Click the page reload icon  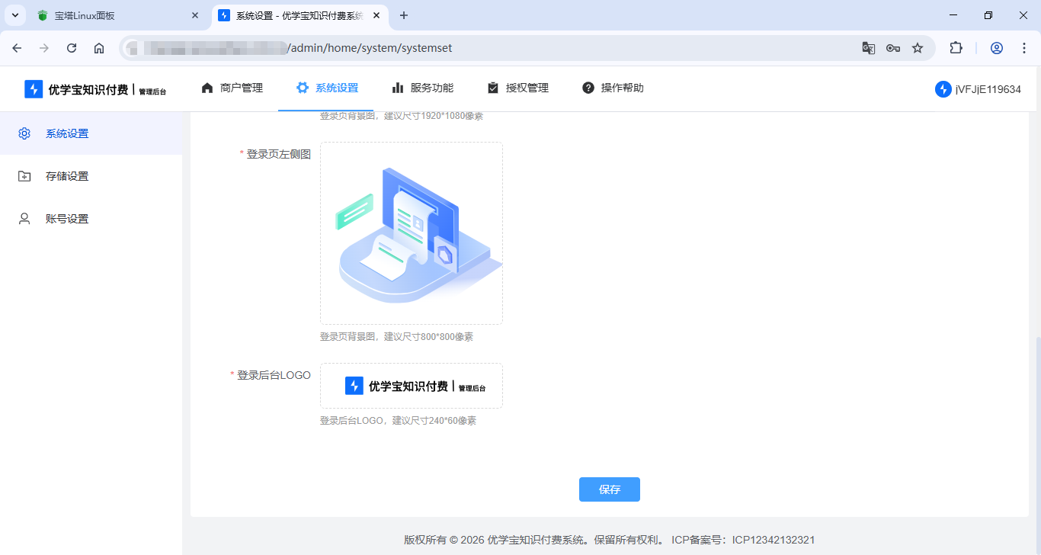72,47
